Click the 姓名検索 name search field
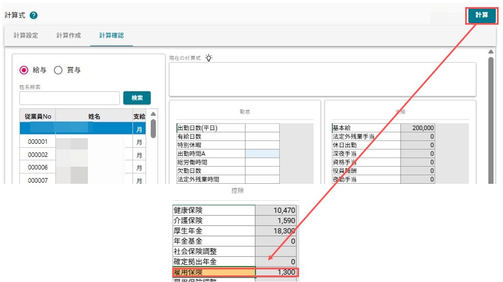503x282 pixels. tap(69, 98)
